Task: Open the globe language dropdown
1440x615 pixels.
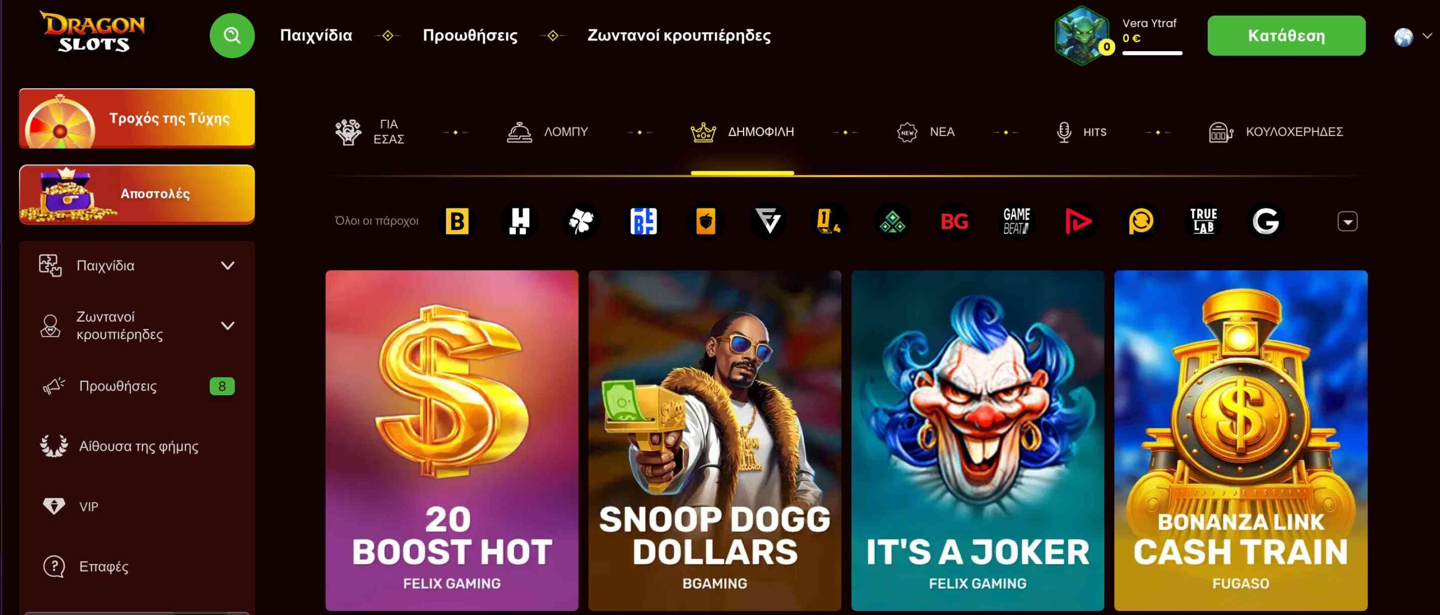Action: coord(1412,37)
